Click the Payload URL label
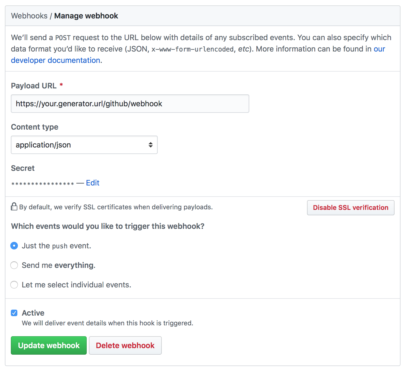 coord(34,86)
